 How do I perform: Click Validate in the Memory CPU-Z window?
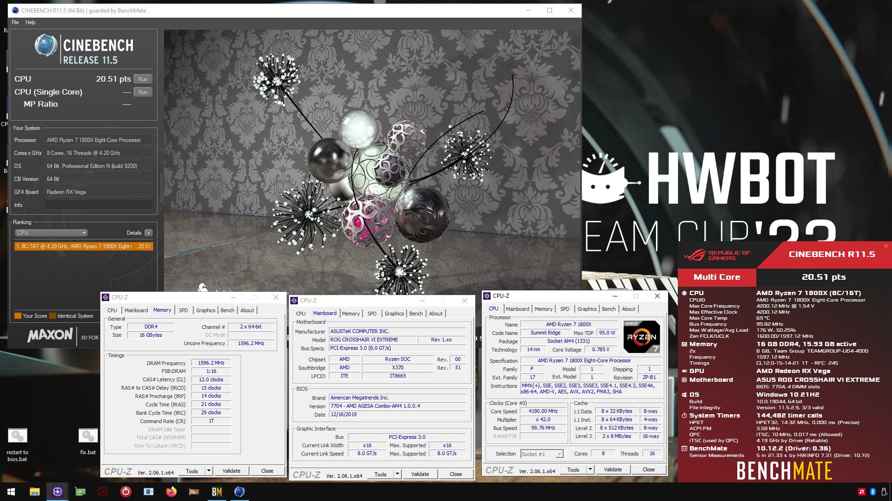(x=231, y=471)
